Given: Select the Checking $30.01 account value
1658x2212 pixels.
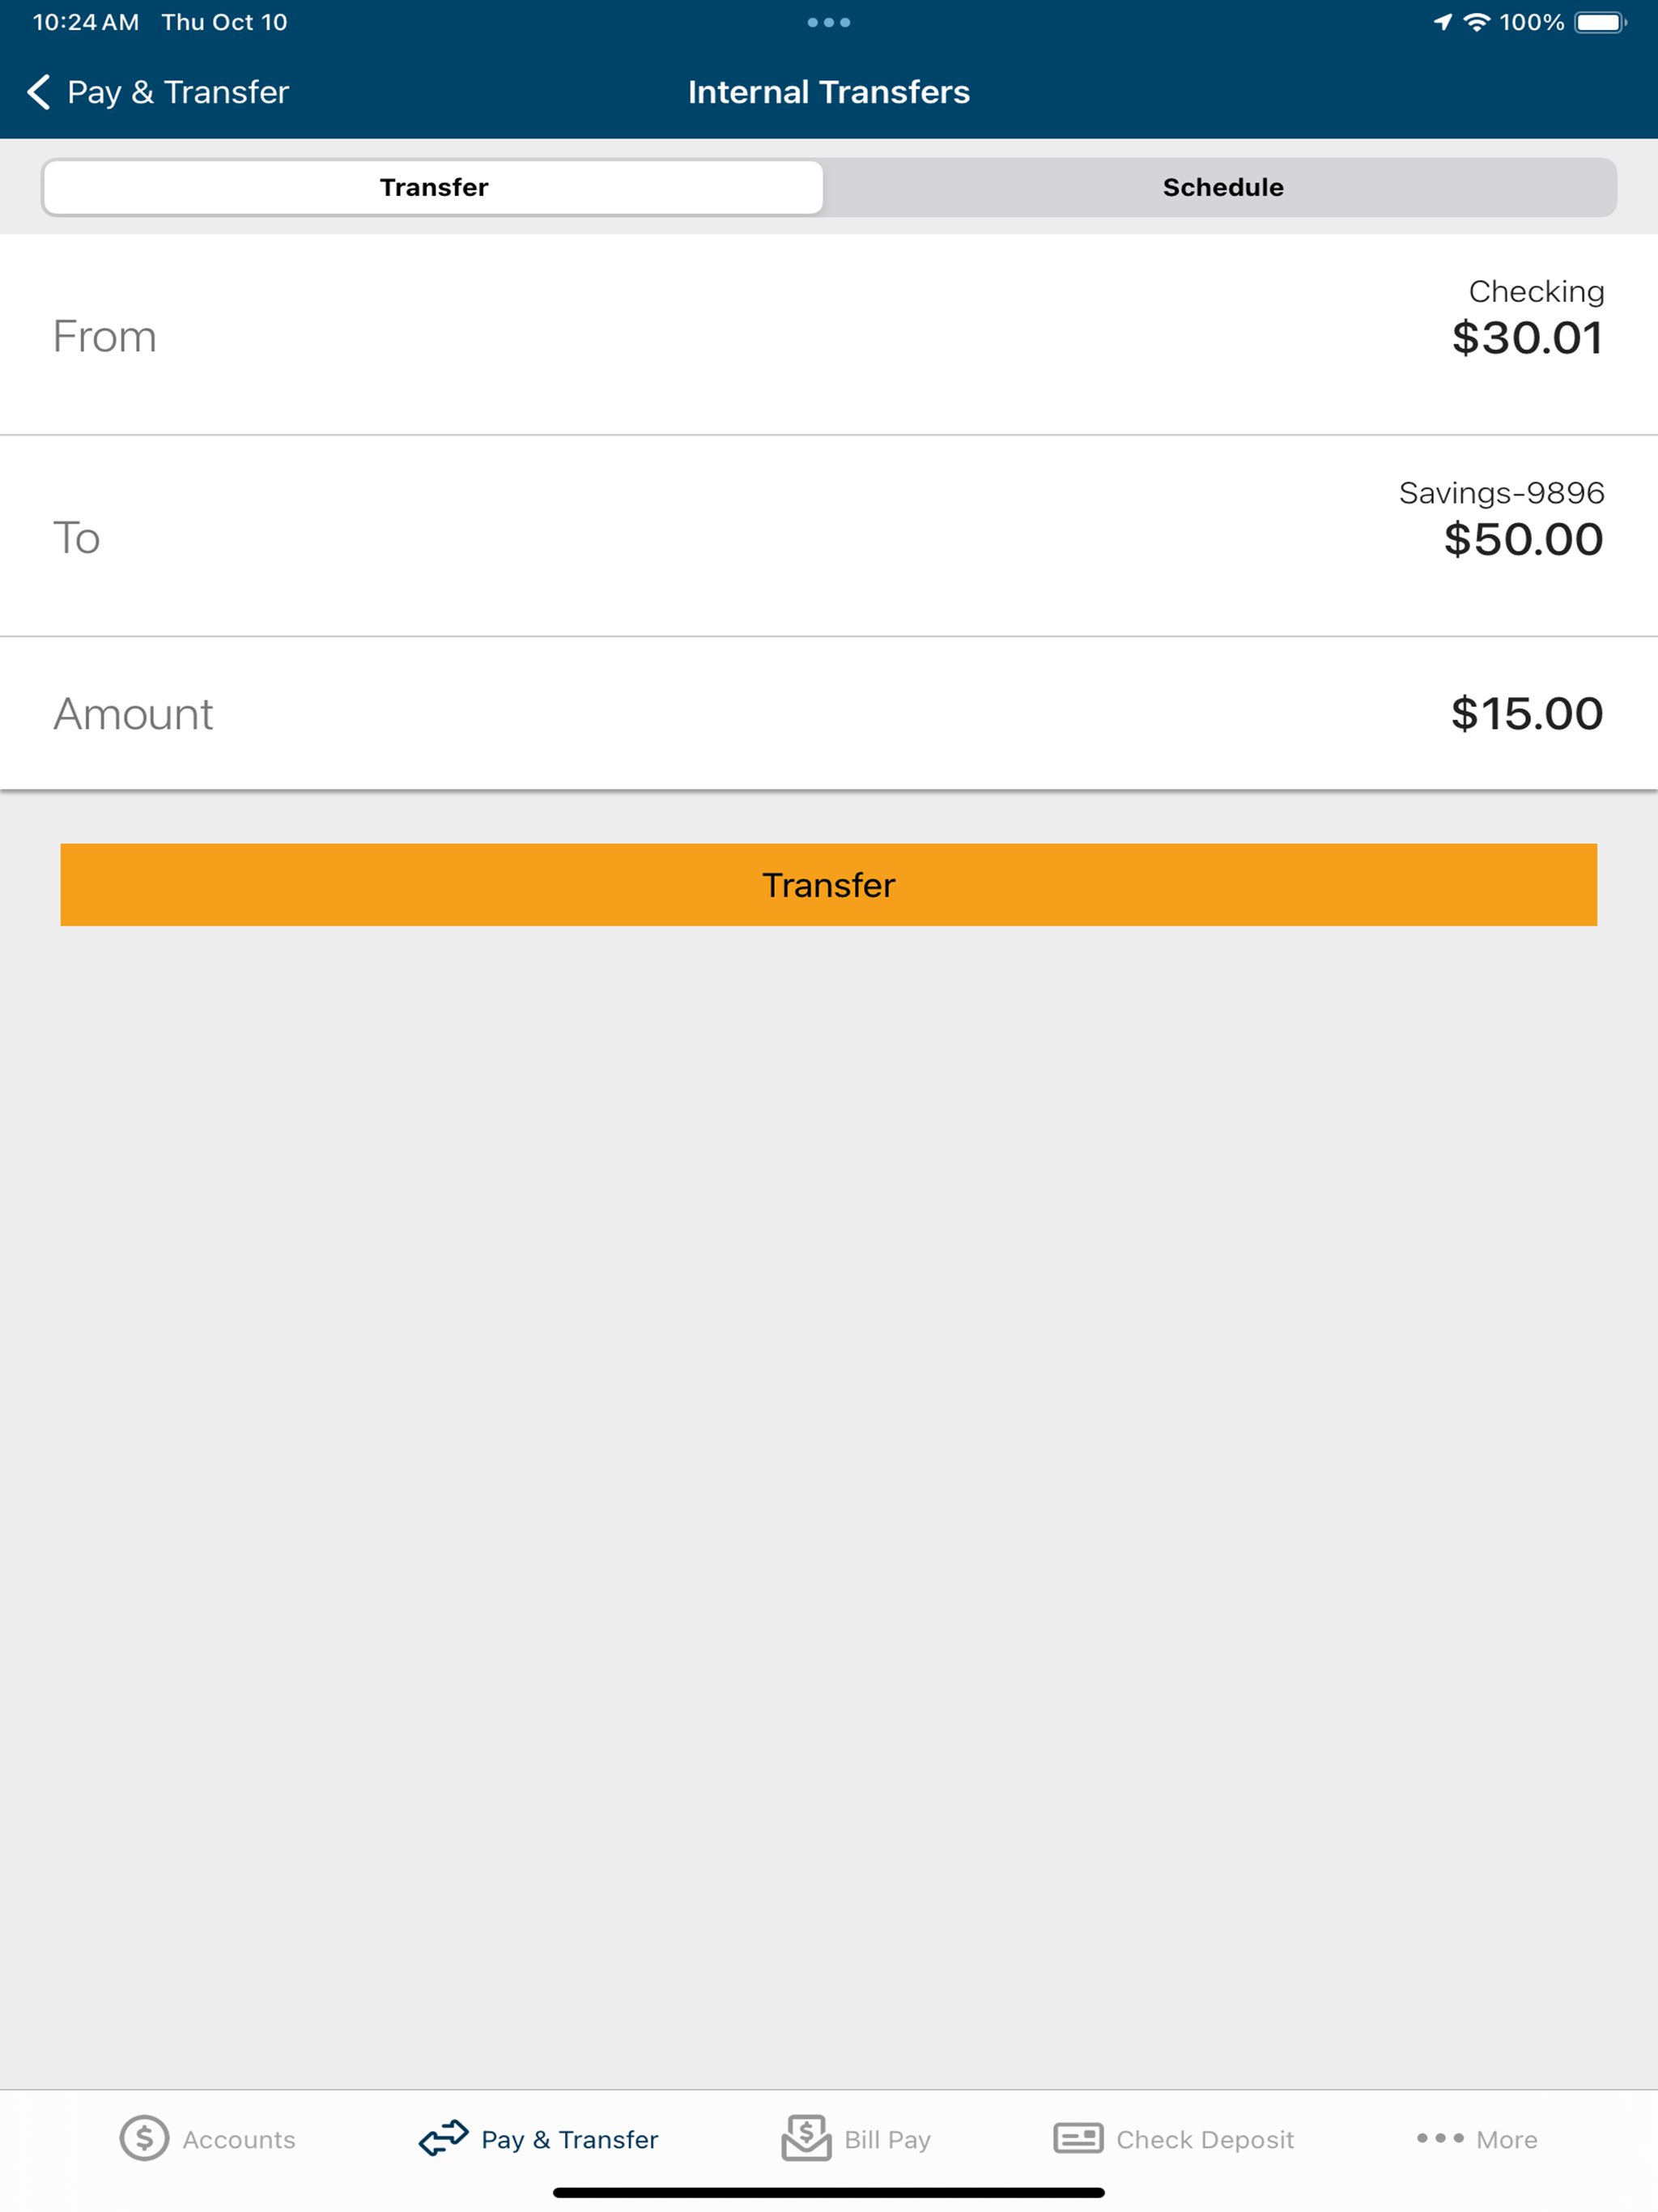Looking at the screenshot, I should pos(1528,318).
